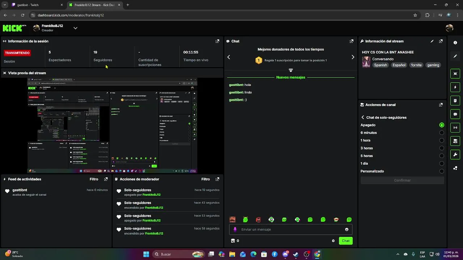The width and height of the screenshot is (463, 260).
Task: Open Discord from the taskbar
Action: (x=285, y=254)
